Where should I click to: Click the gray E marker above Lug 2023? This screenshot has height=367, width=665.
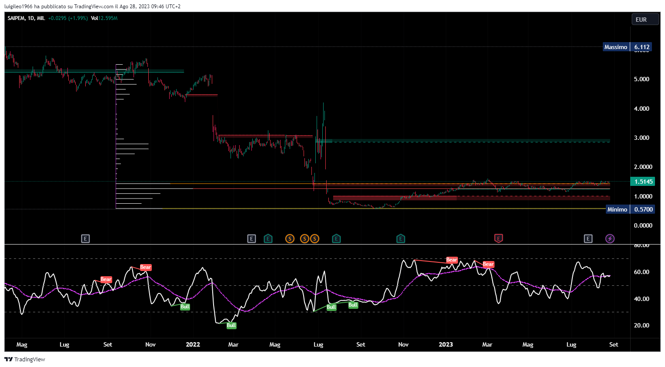point(588,238)
